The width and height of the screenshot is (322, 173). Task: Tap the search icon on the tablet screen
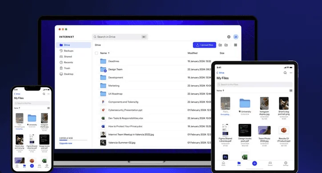point(285,73)
